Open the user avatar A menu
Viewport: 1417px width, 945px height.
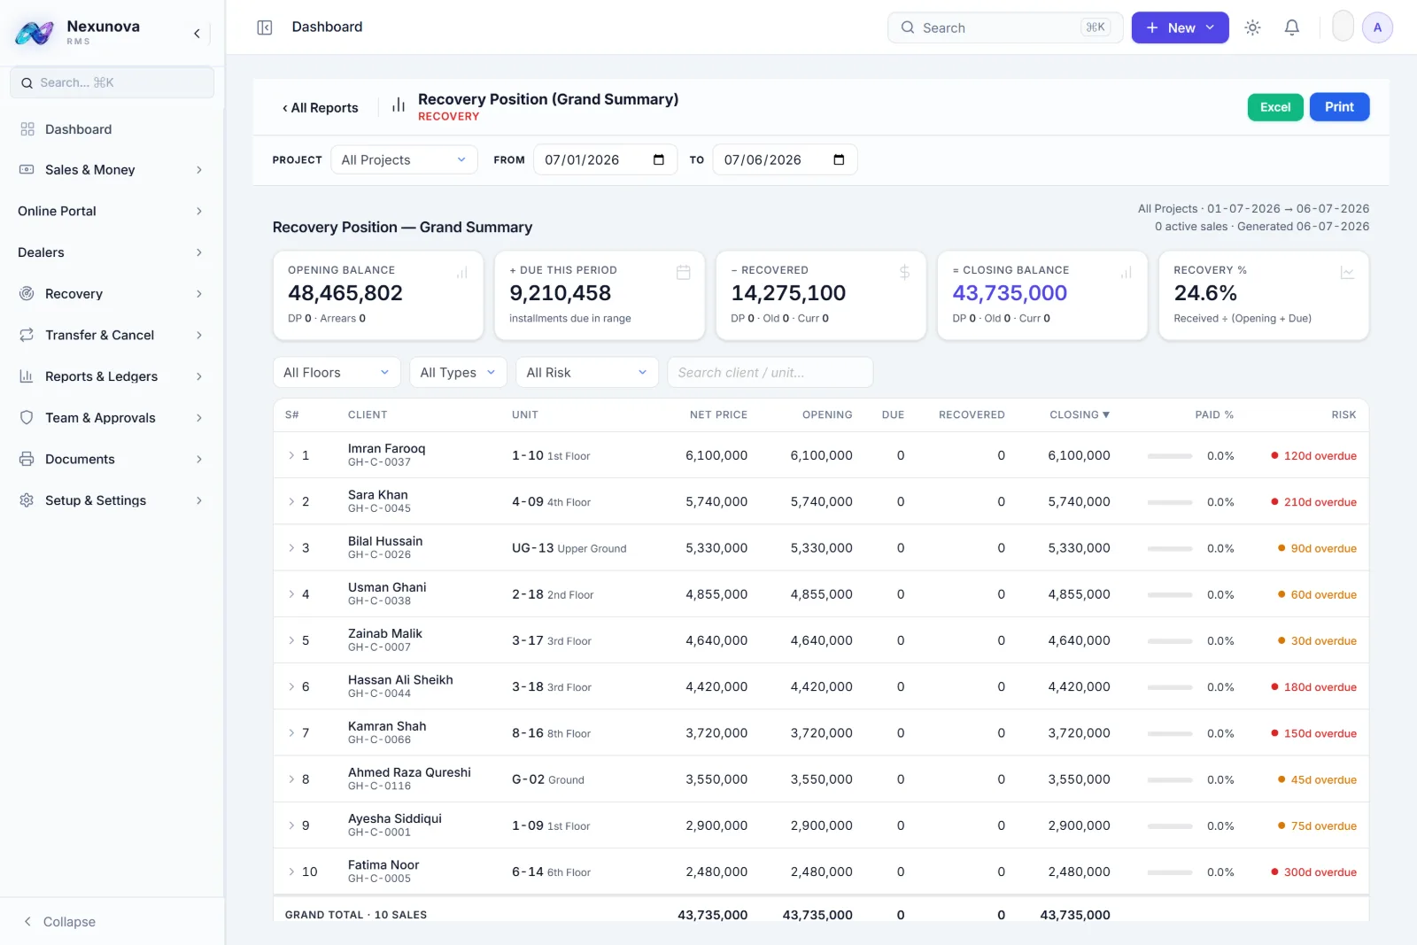tap(1377, 27)
